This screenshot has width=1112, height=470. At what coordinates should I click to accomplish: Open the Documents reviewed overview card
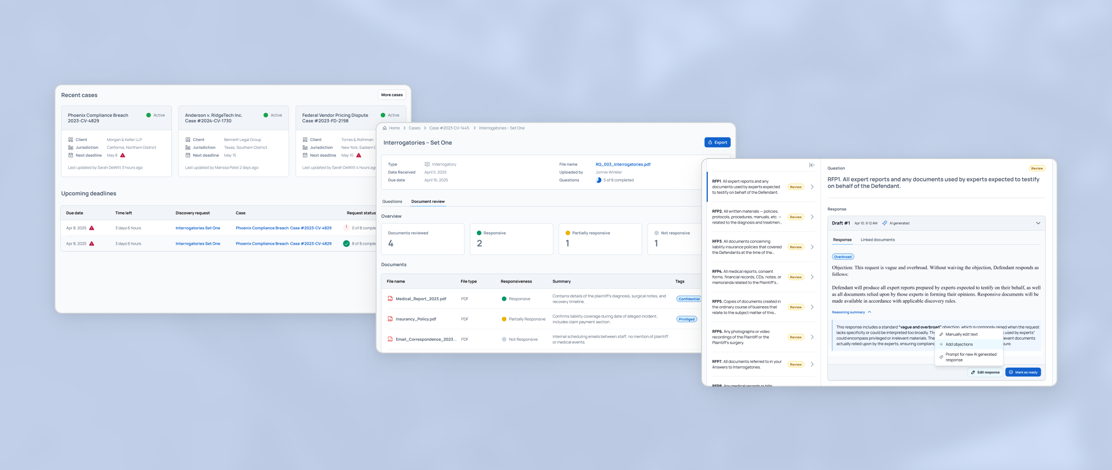423,239
